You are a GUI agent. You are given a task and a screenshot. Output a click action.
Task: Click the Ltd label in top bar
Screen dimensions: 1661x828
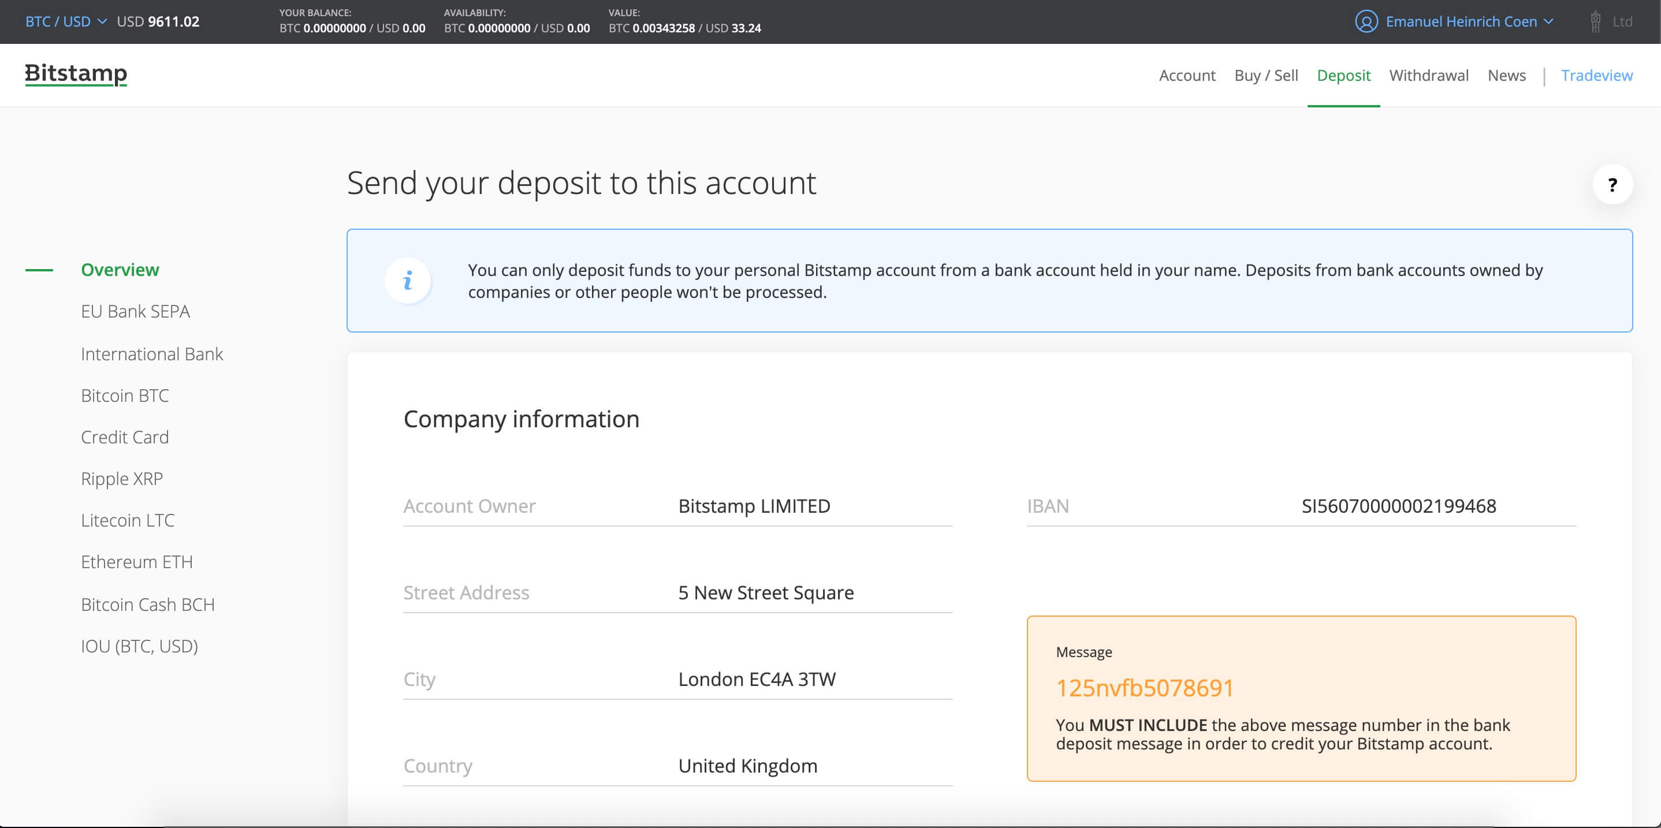tap(1622, 21)
